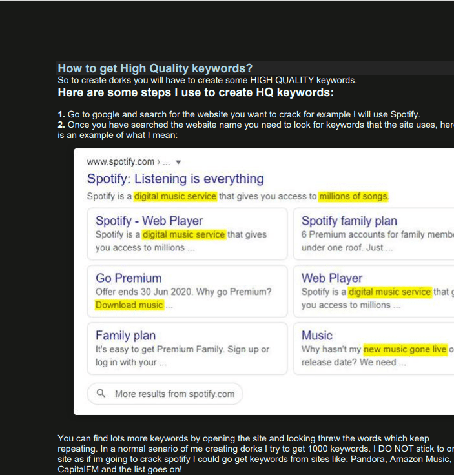Click the www.spotify.com breadcrumb URL
This screenshot has width=454, height=475.
tap(121, 162)
